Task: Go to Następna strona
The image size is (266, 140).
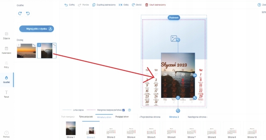Action: (197, 117)
